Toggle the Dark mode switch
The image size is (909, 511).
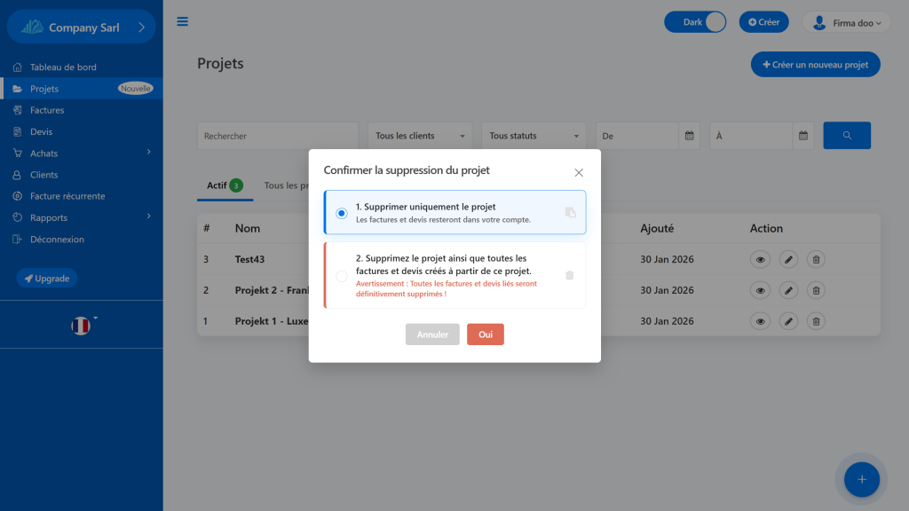click(x=695, y=22)
